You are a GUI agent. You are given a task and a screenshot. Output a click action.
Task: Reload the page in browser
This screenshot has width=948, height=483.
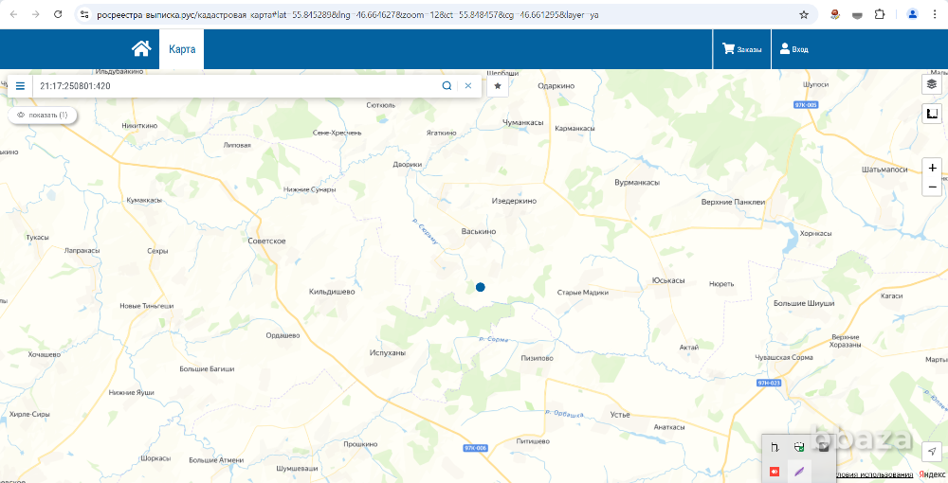point(58,15)
